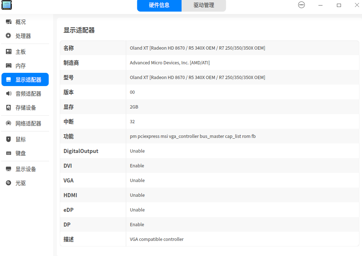Select the 名称 value Oland XT text
The height and width of the screenshot is (256, 362).
pyautogui.click(x=197, y=48)
